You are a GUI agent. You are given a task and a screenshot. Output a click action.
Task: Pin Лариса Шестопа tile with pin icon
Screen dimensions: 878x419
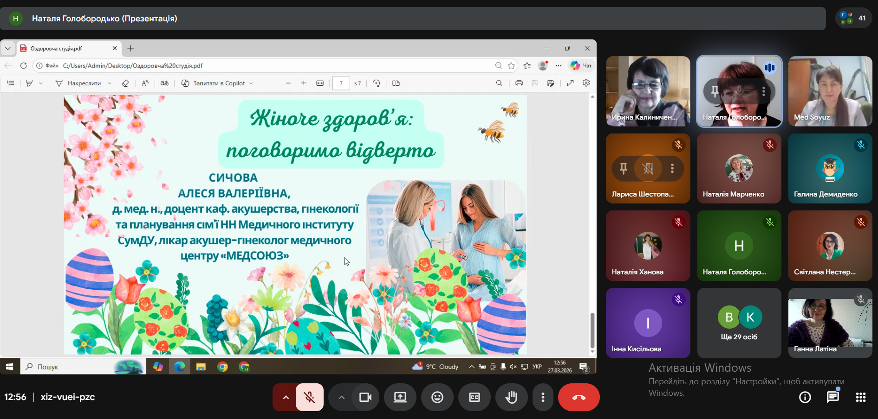click(624, 169)
